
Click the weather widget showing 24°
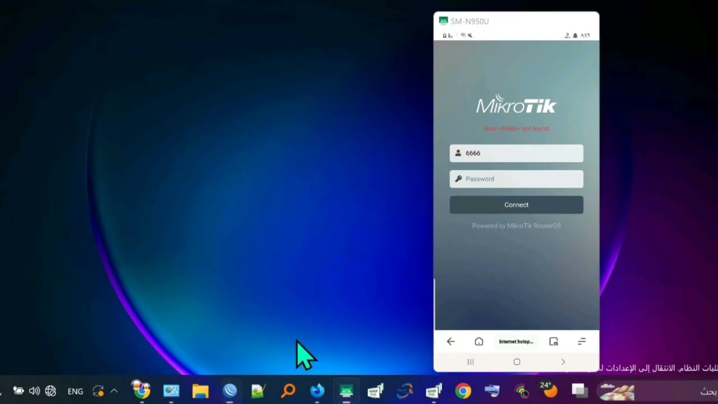548,390
